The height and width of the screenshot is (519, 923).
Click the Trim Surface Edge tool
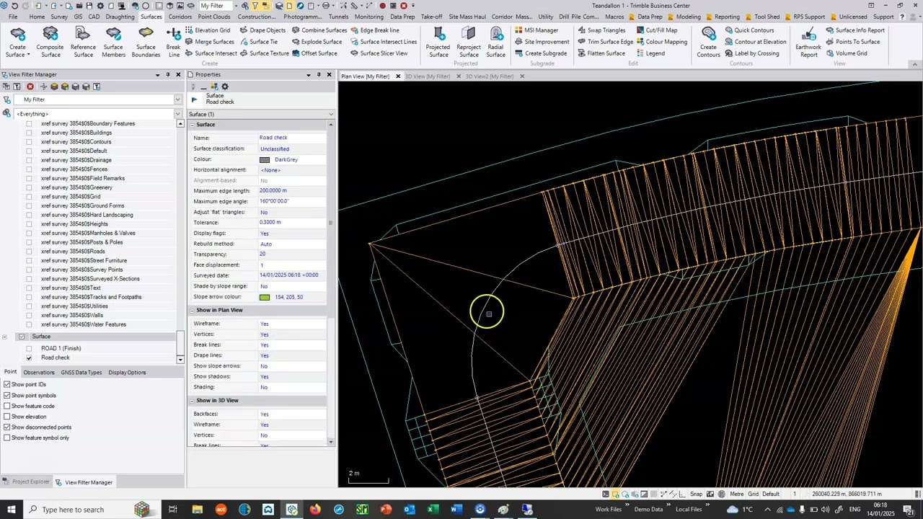coord(606,42)
